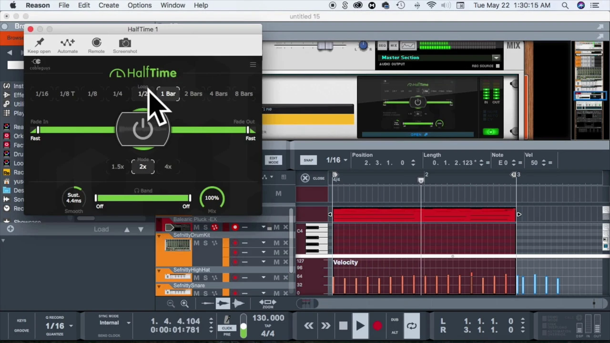Toggle the Loop on/off button
610x343 pixels.
point(412,326)
